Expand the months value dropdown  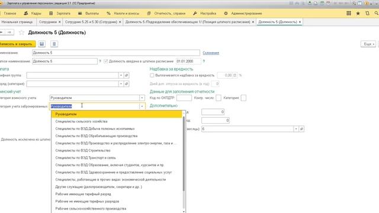[296, 129]
